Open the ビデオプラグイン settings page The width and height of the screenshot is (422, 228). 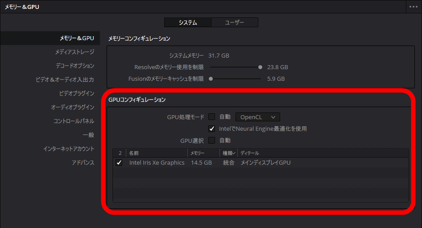77,93
